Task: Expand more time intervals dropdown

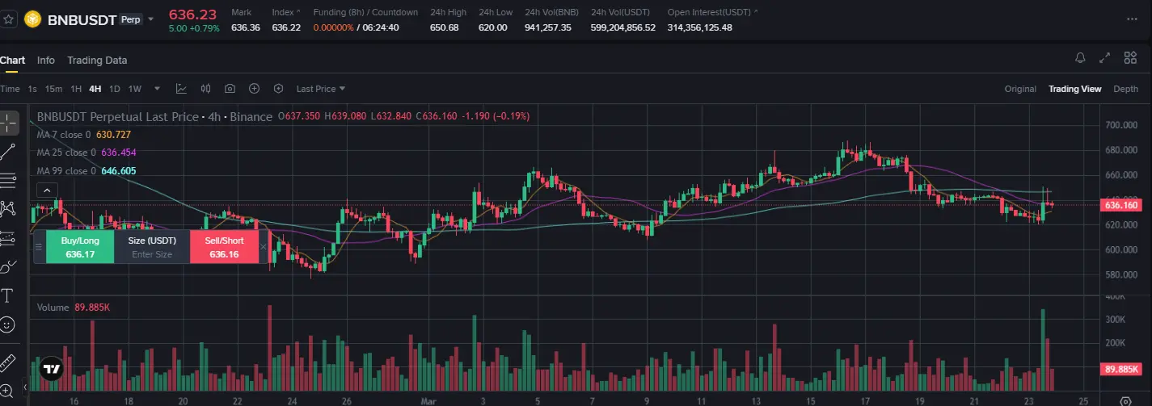Action: [x=157, y=89]
